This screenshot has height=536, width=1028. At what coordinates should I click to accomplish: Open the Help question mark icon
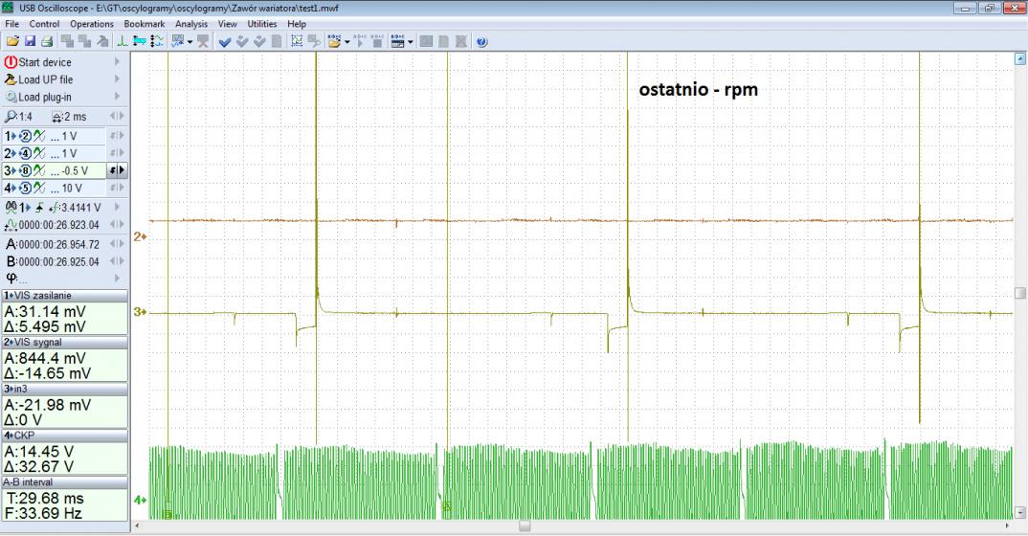480,41
